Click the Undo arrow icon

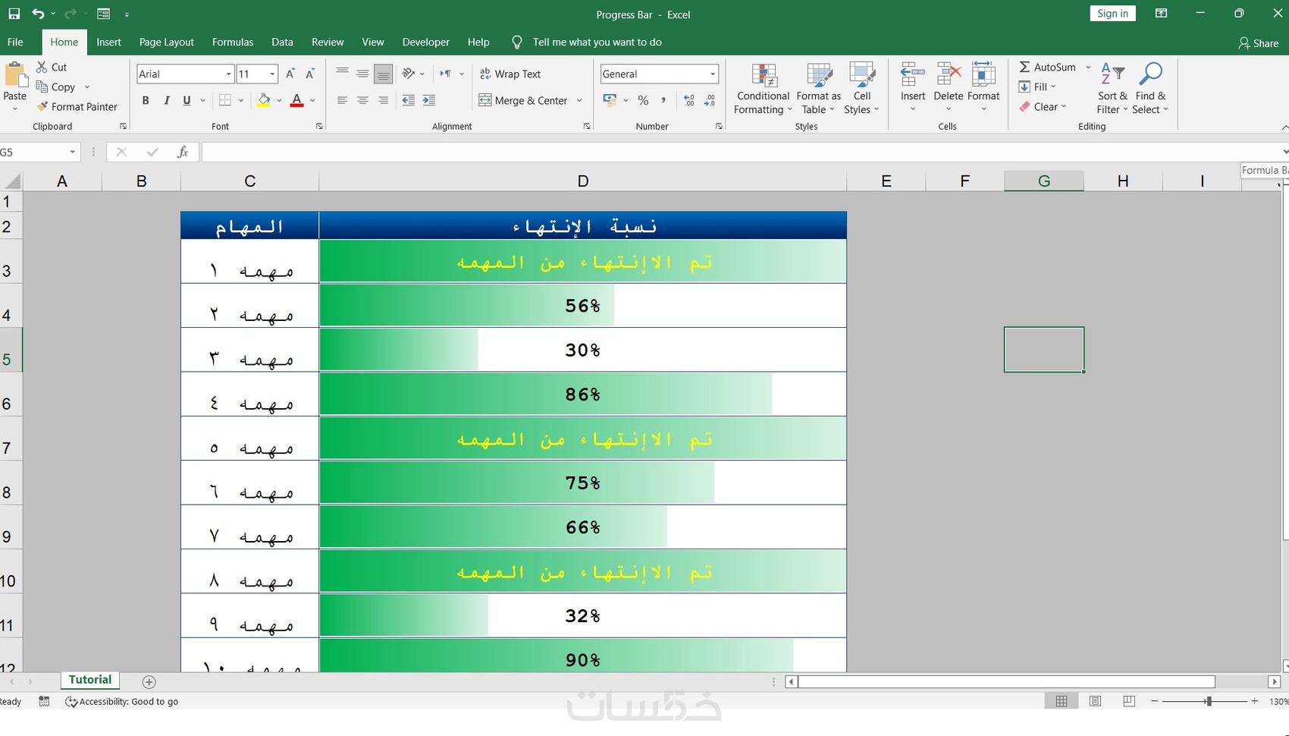point(38,14)
